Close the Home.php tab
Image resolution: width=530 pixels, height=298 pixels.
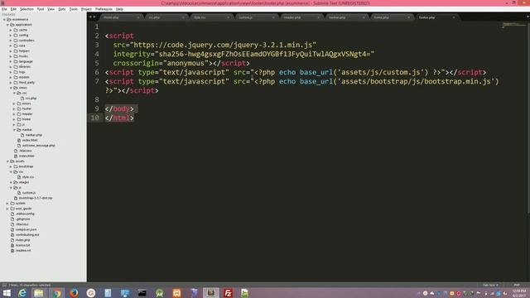(138, 17)
